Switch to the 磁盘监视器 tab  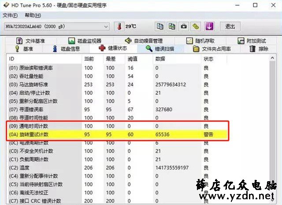(x=85, y=41)
